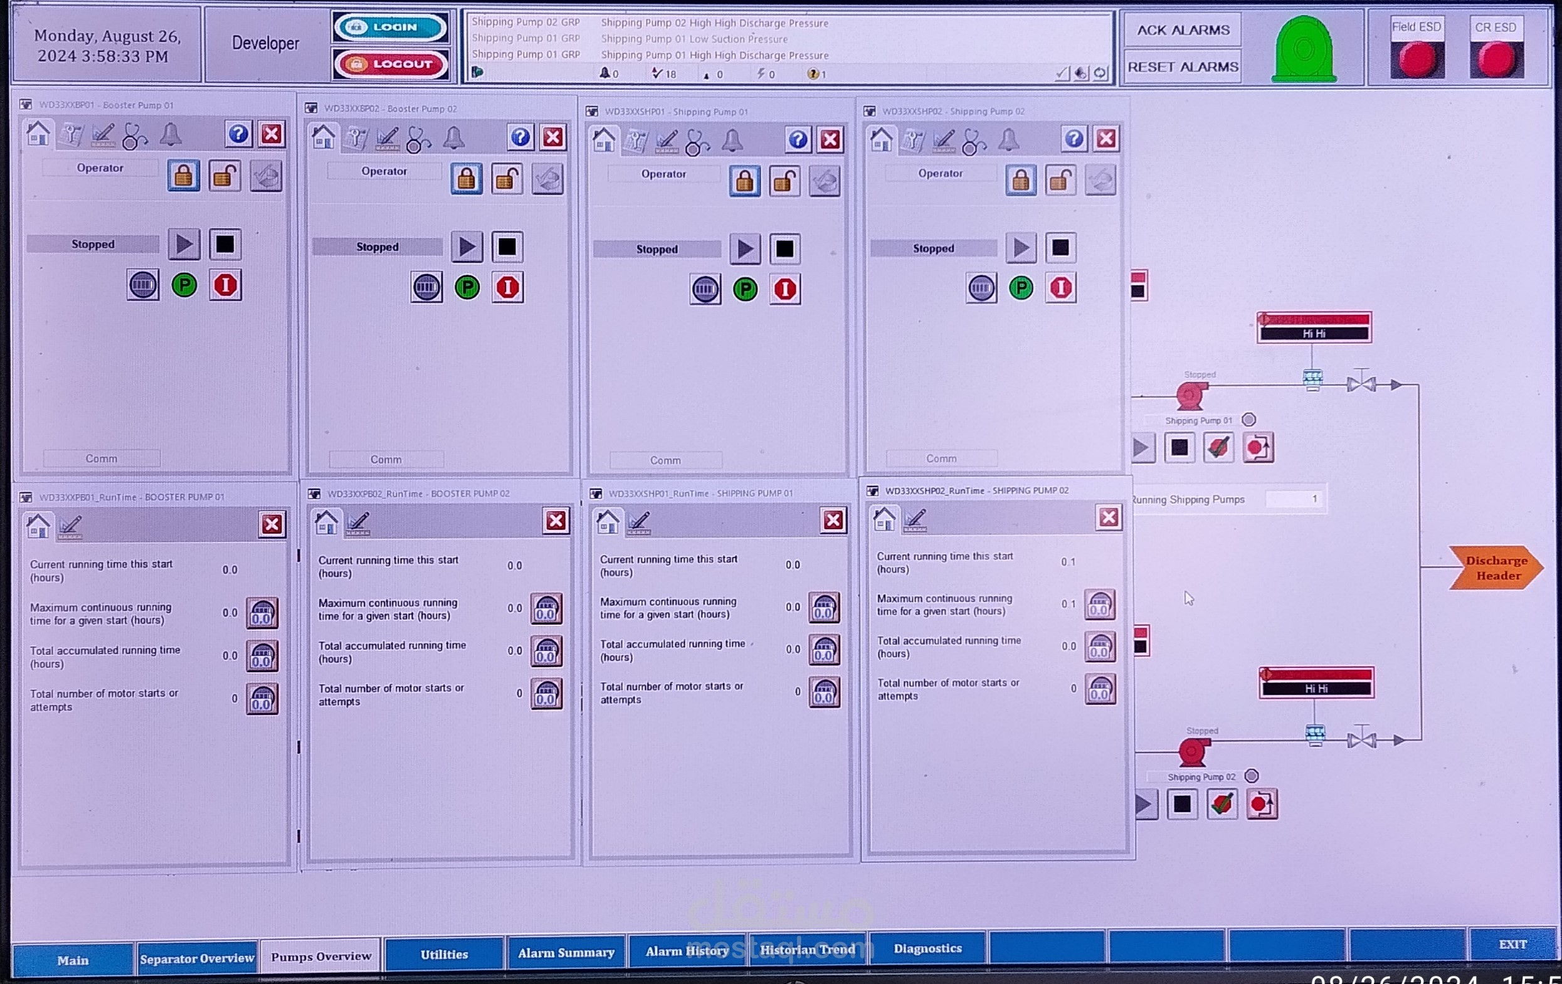The width and height of the screenshot is (1562, 984).
Task: Click Shipping Pump 01 diagnostics stethoscope icon
Action: click(697, 141)
